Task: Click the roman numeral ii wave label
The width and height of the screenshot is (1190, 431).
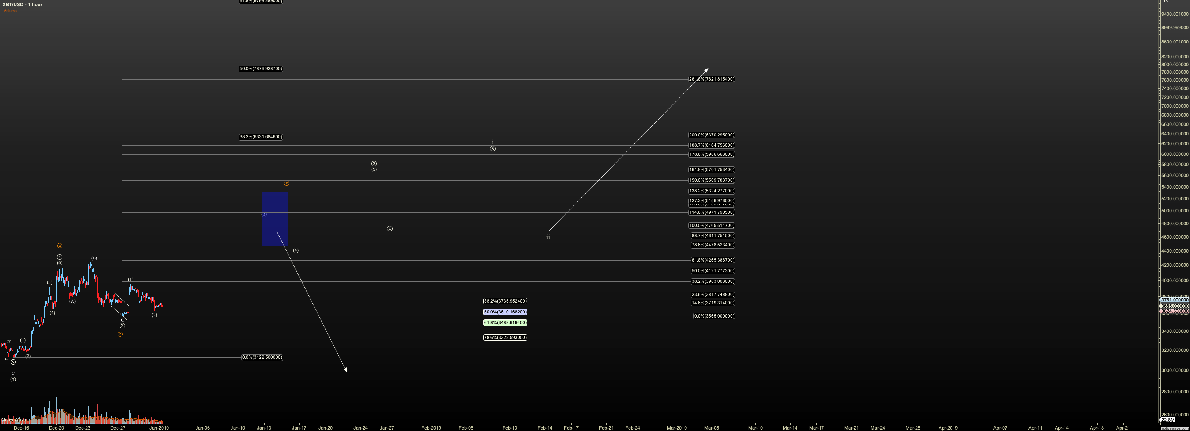Action: tap(548, 237)
